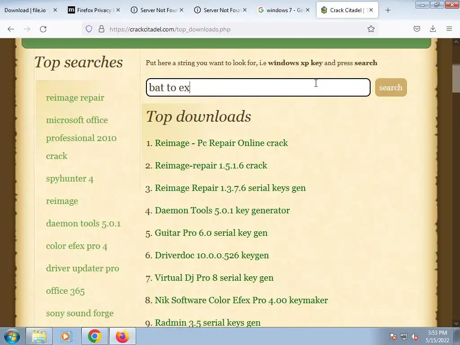Open the Firefox hamburger menu

coord(449,29)
